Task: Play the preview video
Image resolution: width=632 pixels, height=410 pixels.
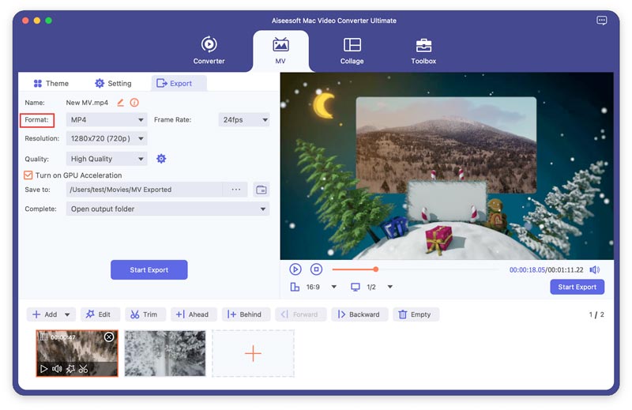Action: [x=295, y=269]
